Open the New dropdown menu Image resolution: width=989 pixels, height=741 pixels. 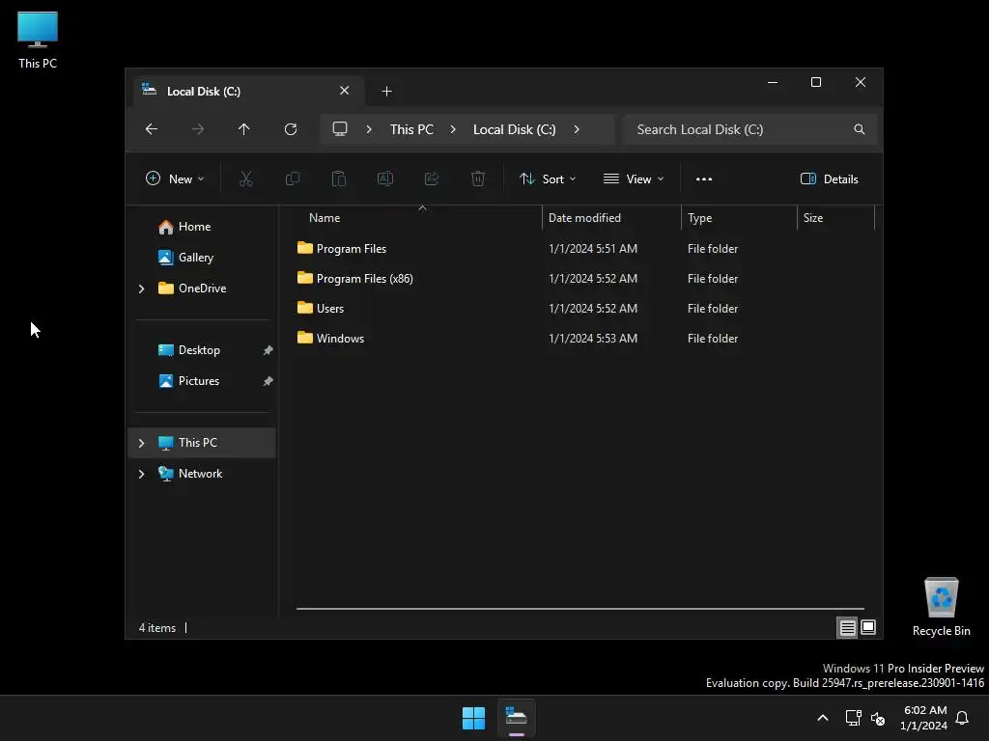point(175,178)
